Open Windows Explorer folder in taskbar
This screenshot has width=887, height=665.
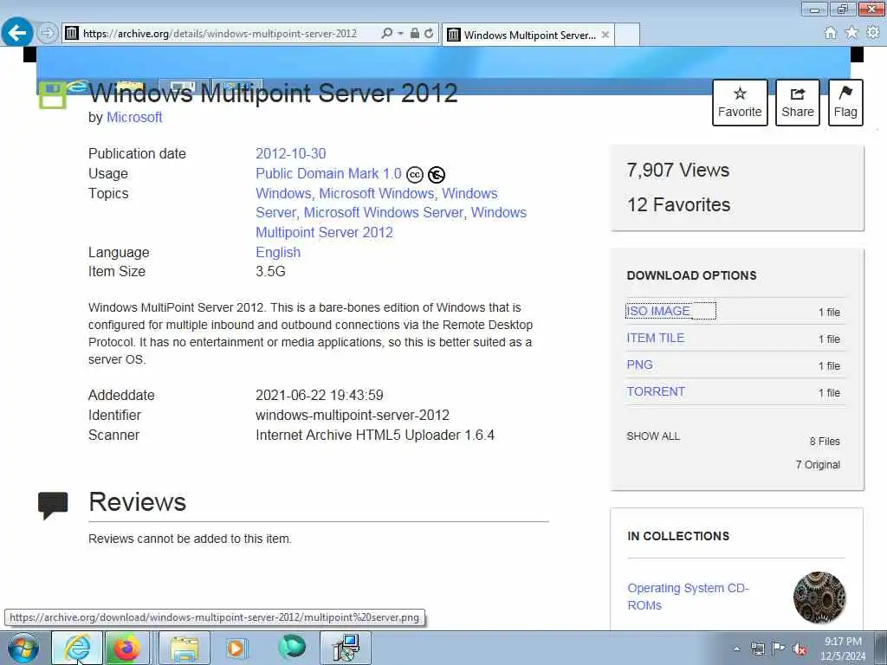click(x=185, y=648)
